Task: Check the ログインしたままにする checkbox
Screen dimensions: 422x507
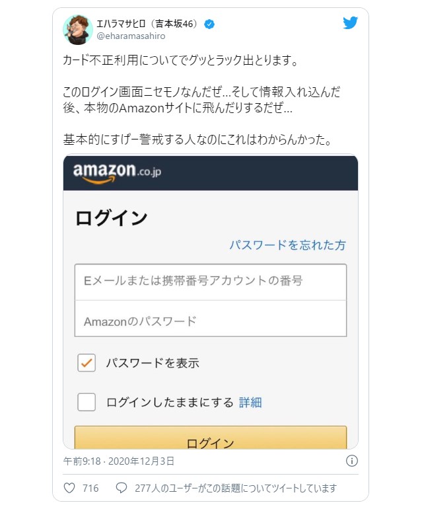Action: click(87, 402)
